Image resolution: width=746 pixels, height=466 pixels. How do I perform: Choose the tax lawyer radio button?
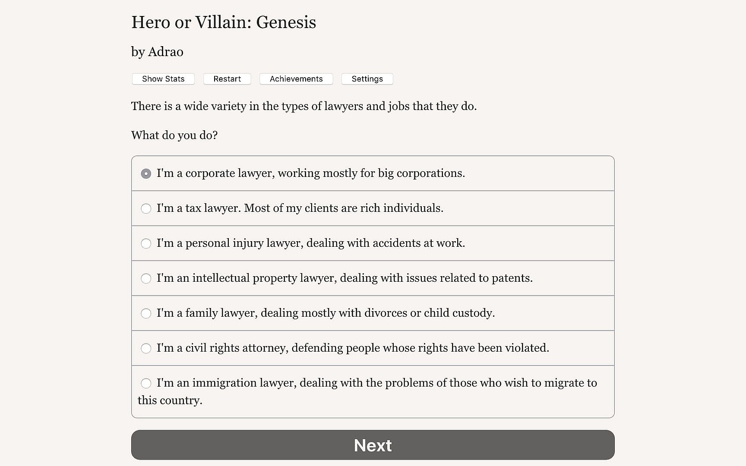tap(146, 208)
